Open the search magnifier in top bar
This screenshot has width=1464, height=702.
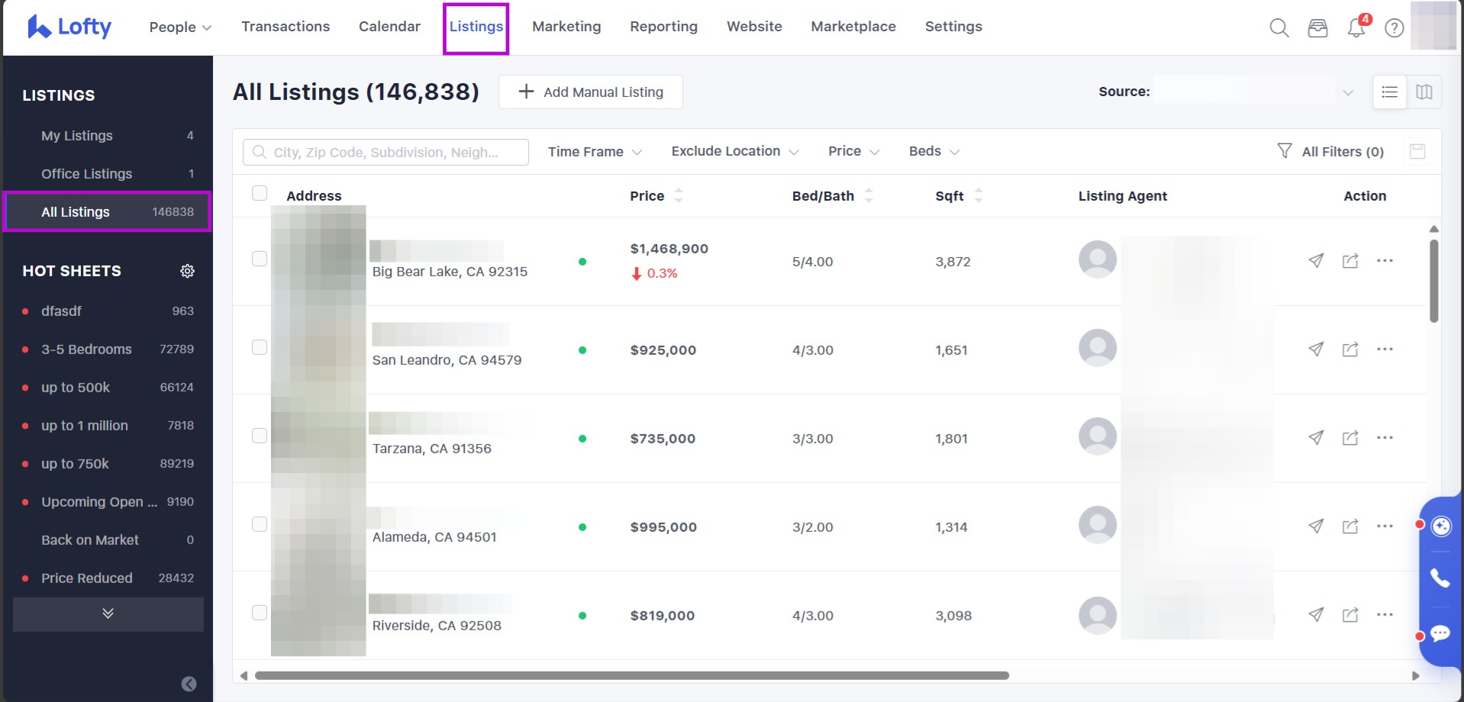pyautogui.click(x=1279, y=28)
